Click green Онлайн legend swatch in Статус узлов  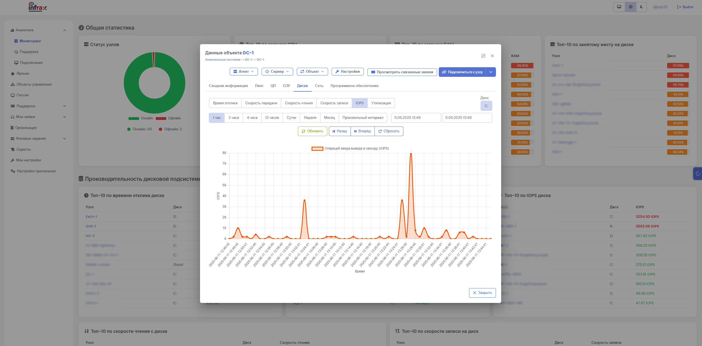tap(134, 119)
